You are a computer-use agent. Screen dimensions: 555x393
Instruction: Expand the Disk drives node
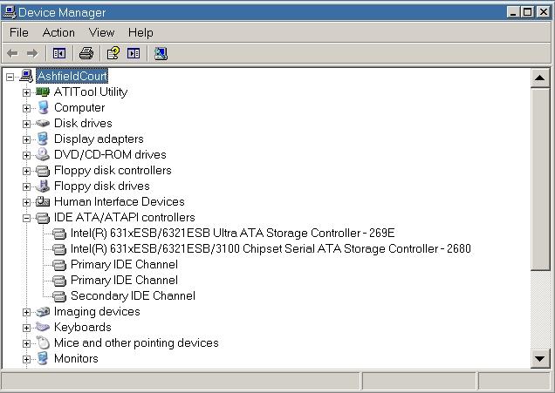tap(26, 124)
